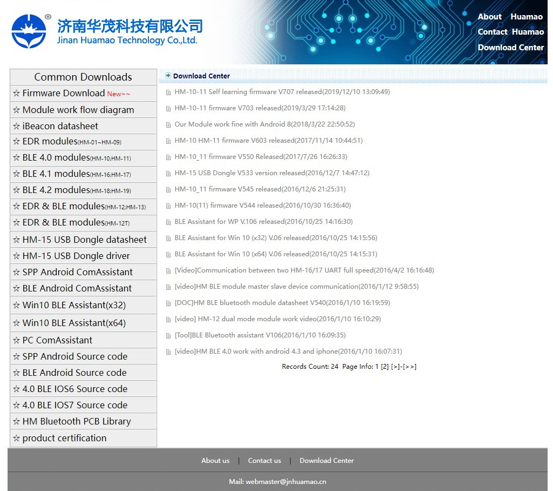This screenshot has height=491, width=553.
Task: Open Contact Huamao in top navigation
Action: pyautogui.click(x=510, y=32)
